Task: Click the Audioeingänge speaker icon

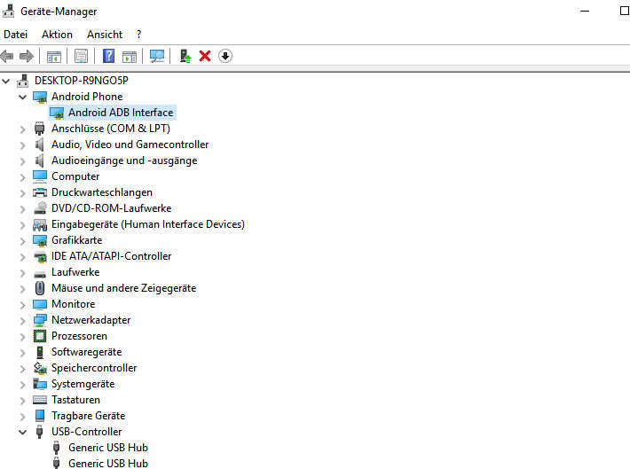Action: [x=39, y=160]
